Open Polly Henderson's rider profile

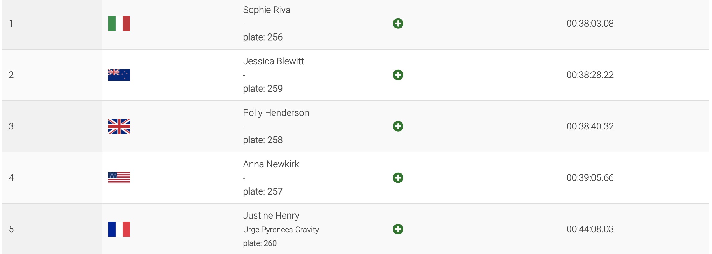pos(276,113)
